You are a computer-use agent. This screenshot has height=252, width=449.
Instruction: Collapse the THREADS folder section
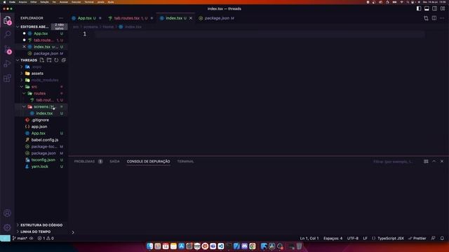(18, 60)
